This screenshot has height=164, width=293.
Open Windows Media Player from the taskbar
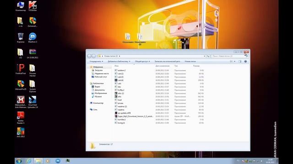click(48, 161)
